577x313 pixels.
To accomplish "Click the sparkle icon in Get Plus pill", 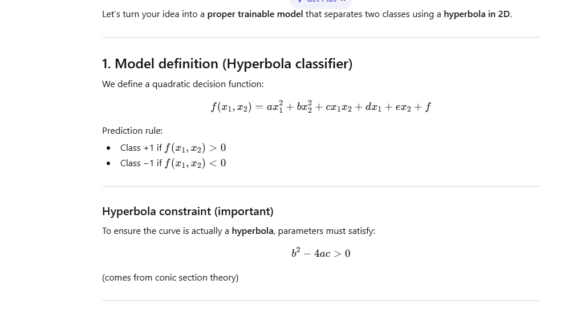I will coord(299,2).
